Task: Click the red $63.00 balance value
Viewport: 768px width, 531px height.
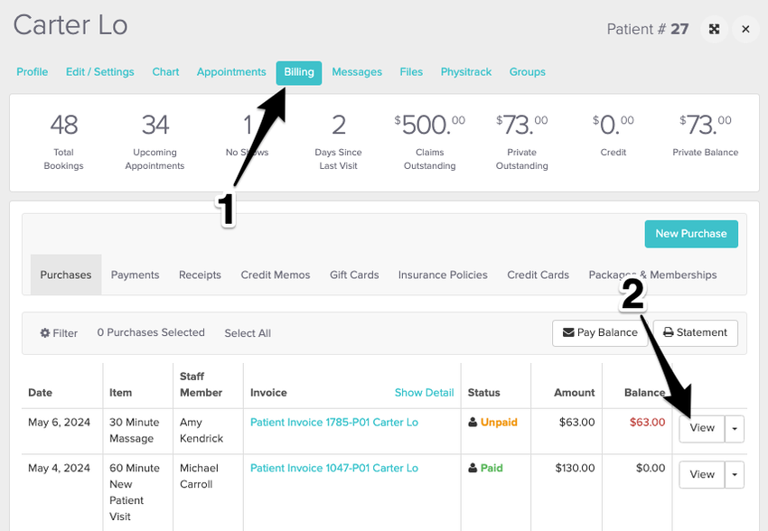Action: tap(647, 423)
